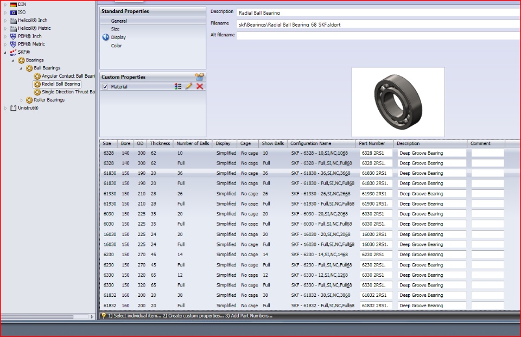Select configuration SKF - 61830 - 36,SI,NC,3668
The width and height of the screenshot is (521, 337).
[x=320, y=173]
